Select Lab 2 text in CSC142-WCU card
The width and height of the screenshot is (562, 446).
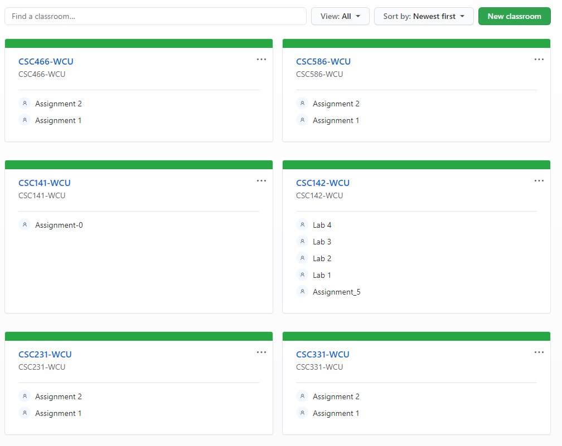322,258
